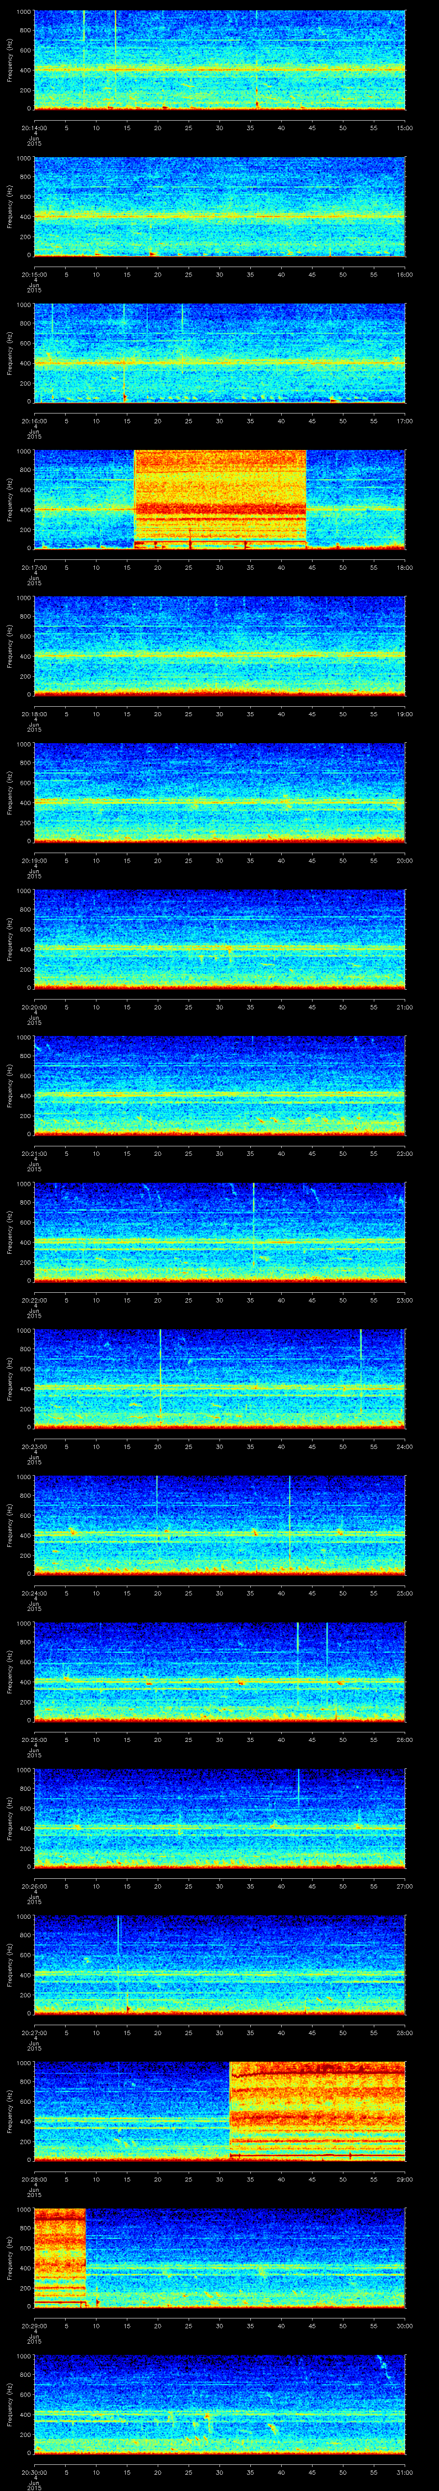Viewport: 439px width, 2491px height.
Task: Click the 20:29:00 start time label
Action: coord(34,2326)
